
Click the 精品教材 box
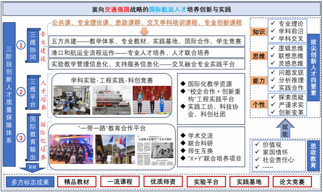[77, 182]
